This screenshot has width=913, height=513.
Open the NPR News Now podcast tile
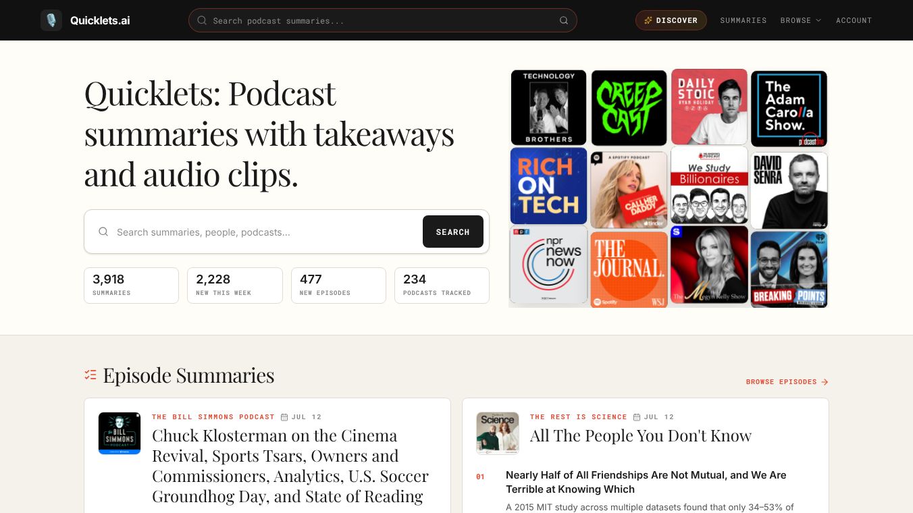pos(548,265)
